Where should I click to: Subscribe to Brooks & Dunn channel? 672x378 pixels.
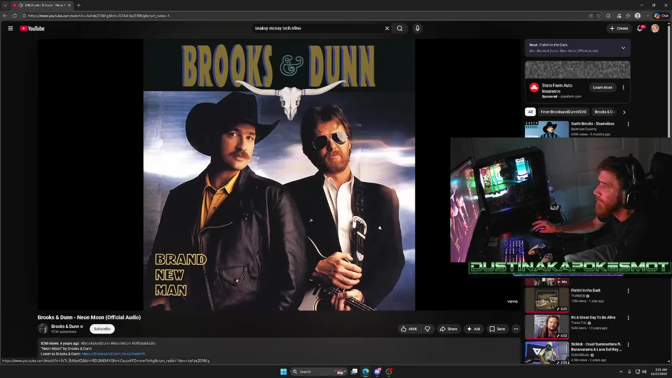pyautogui.click(x=102, y=329)
